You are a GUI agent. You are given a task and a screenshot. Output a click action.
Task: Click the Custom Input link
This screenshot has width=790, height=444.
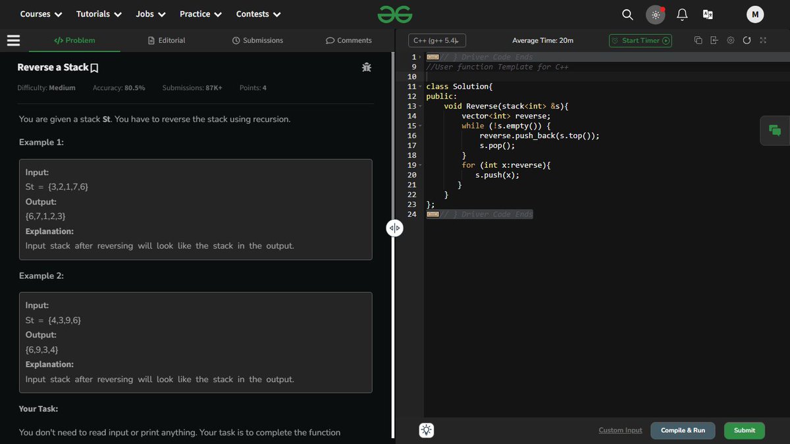[620, 430]
